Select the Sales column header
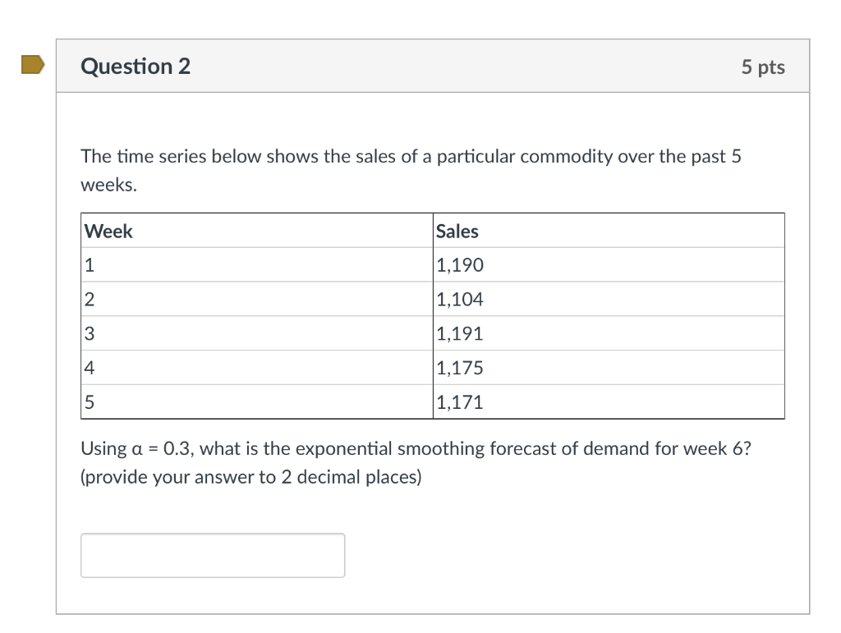Screen dimensions: 841x633 coord(457,232)
